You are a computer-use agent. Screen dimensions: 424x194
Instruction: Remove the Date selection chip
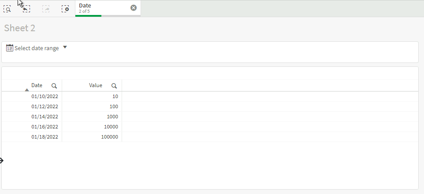(x=134, y=8)
